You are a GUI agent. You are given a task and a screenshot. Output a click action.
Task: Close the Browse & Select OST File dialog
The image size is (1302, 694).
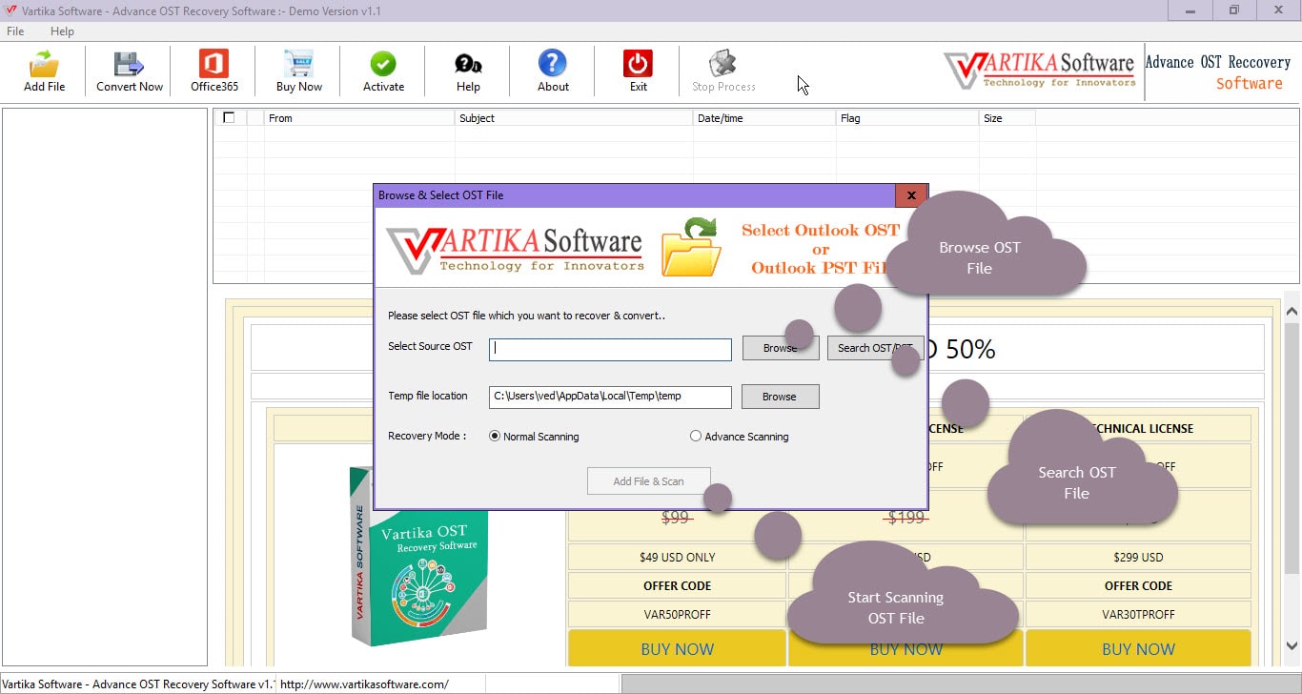pos(911,195)
